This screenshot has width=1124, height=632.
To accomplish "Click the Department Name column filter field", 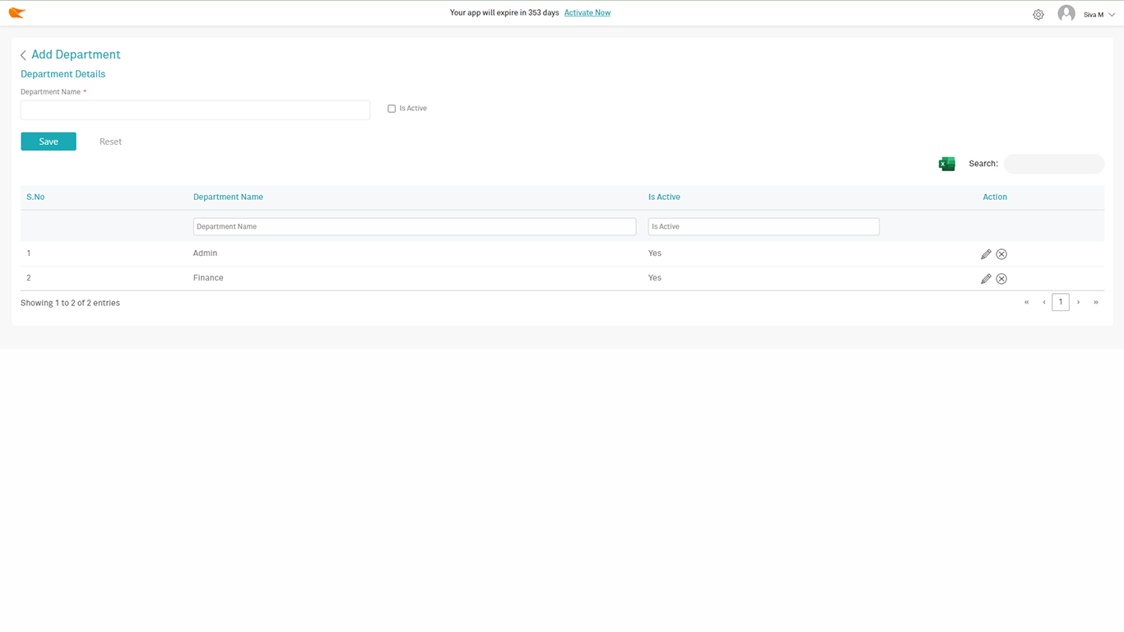I will [415, 226].
